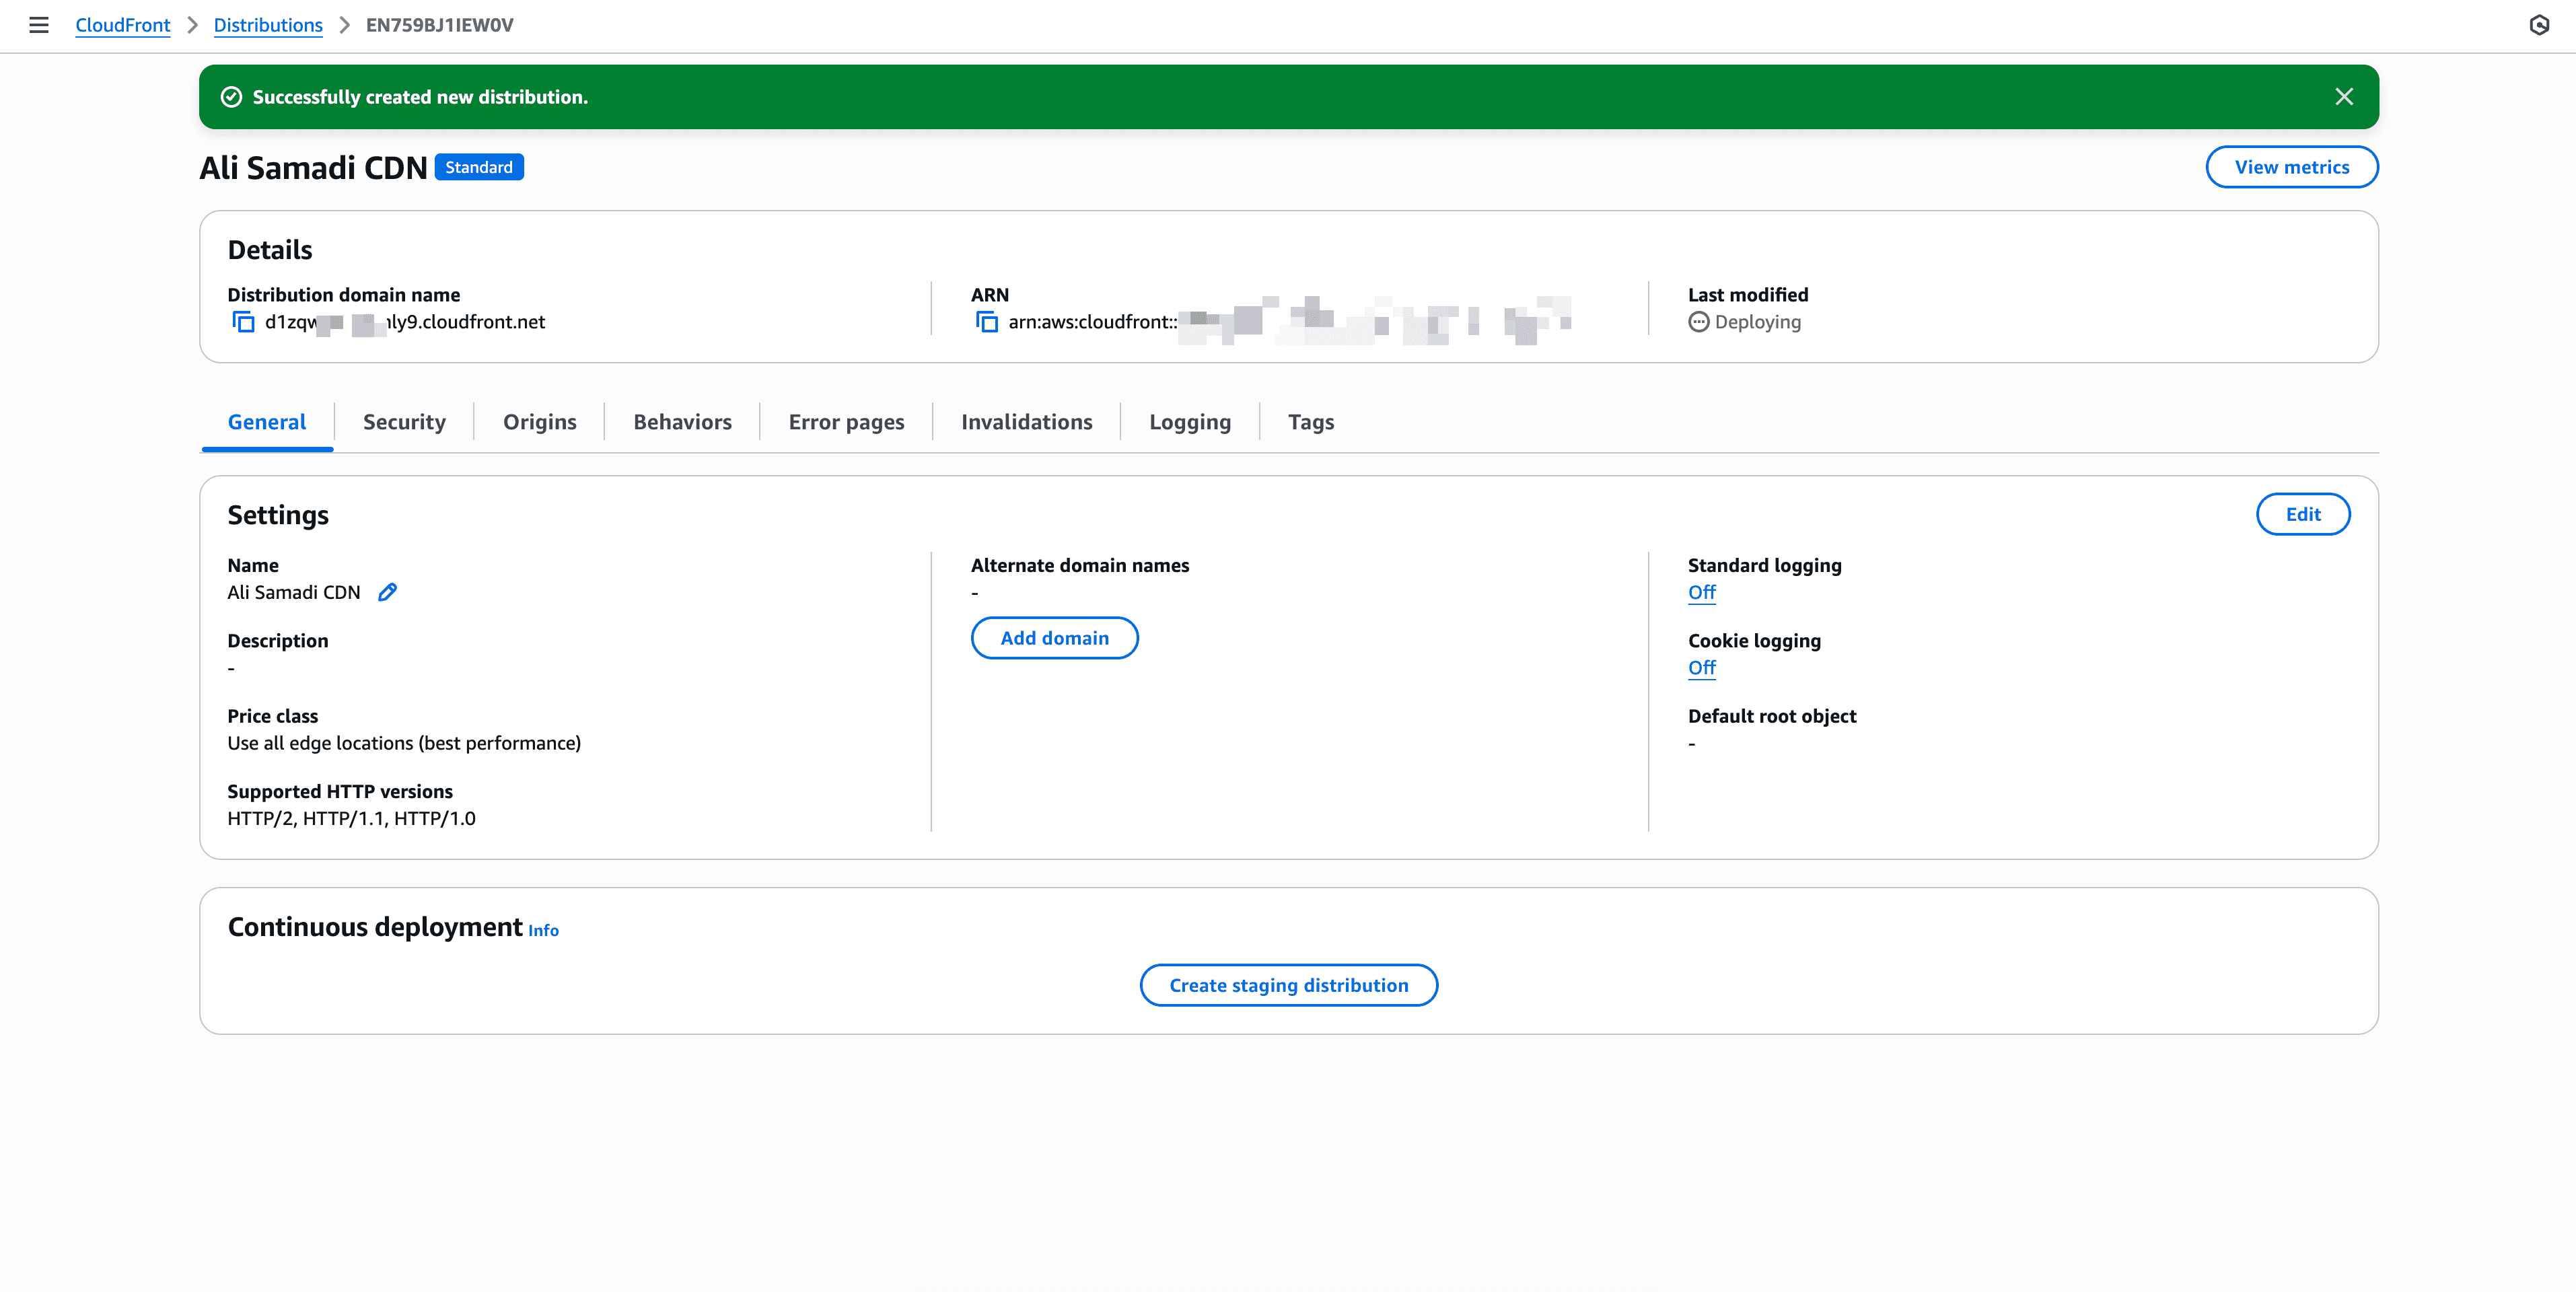Viewport: 2576px width, 1292px height.
Task: Click the View metrics button
Action: [x=2291, y=166]
